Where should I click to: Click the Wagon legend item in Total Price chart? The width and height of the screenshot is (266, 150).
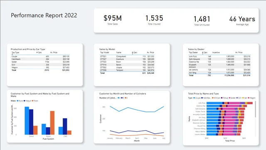pyautogui.click(x=251, y=98)
